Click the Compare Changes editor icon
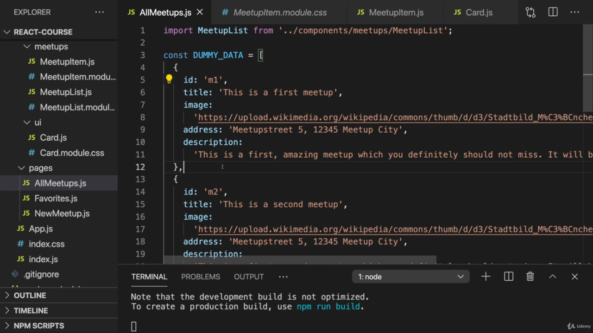Screen dimensions: 593x333 [530, 12]
